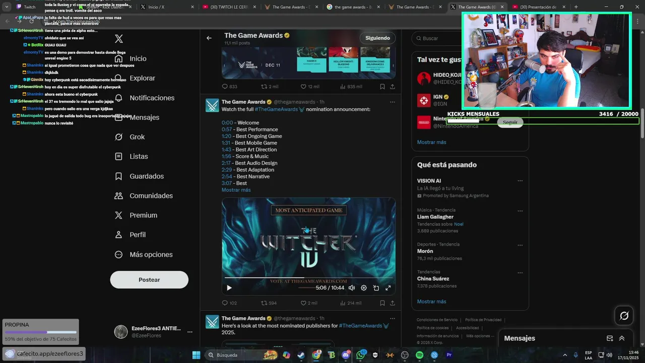
Task: Click the Perfil person icon in sidebar
Action: coord(119,235)
